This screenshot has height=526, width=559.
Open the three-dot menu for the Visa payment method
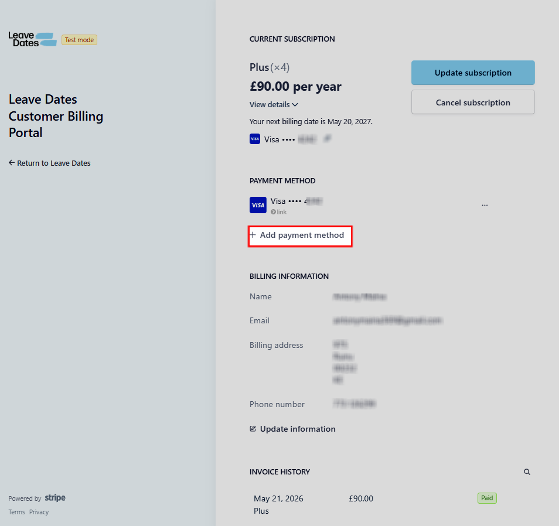(x=485, y=205)
